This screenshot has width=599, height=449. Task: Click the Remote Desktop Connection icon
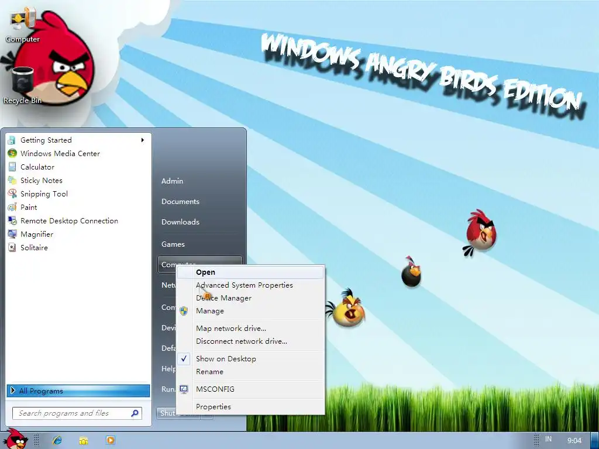pos(12,220)
